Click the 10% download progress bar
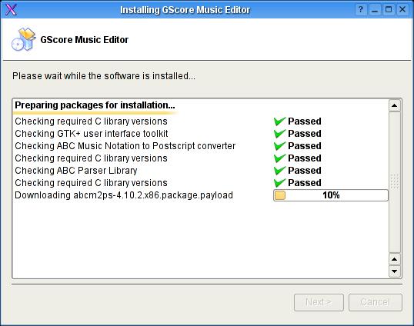The image size is (414, 326). tap(331, 195)
